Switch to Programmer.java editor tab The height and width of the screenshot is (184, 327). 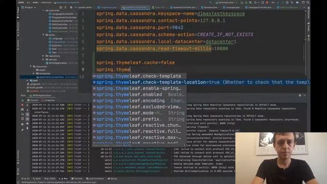click(x=107, y=7)
